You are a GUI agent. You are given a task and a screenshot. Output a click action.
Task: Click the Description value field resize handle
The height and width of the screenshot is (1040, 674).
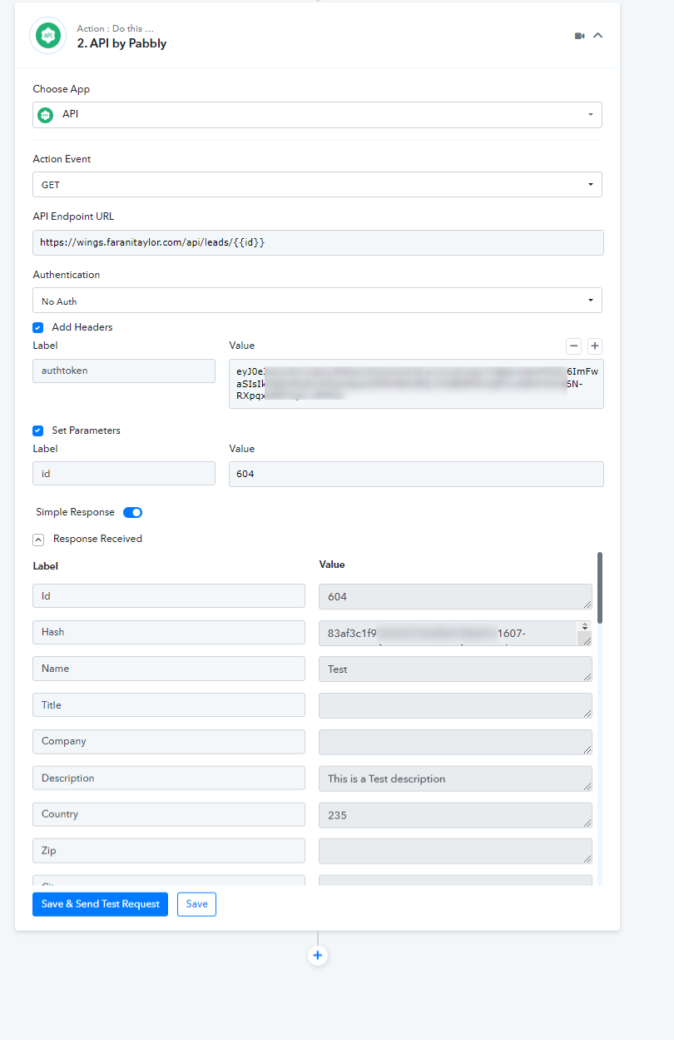click(x=587, y=787)
